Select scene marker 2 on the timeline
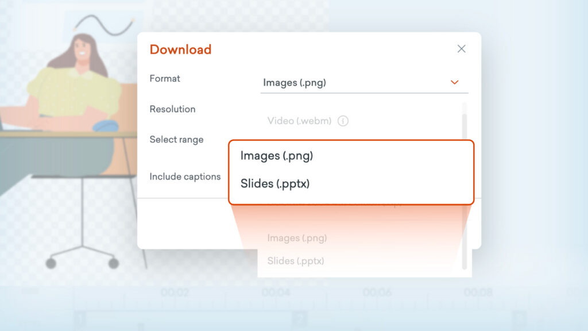This screenshot has height=331, width=588. tap(299, 318)
